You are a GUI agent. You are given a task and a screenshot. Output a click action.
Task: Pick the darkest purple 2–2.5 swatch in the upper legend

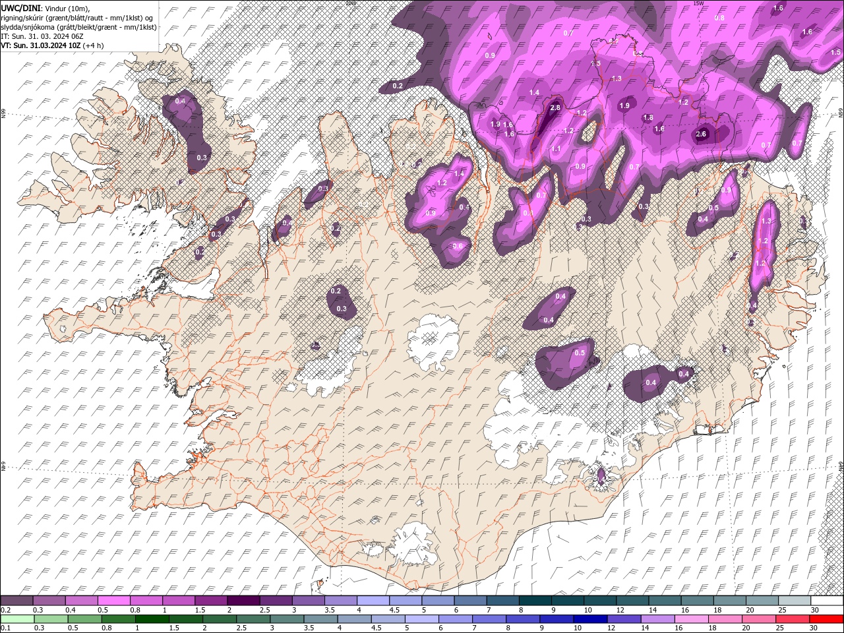243,601
